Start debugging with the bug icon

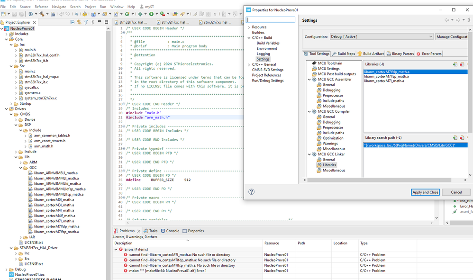(x=141, y=14)
